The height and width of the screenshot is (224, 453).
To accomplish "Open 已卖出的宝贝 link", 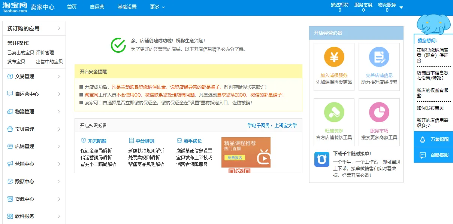I will pyautogui.click(x=21, y=52).
